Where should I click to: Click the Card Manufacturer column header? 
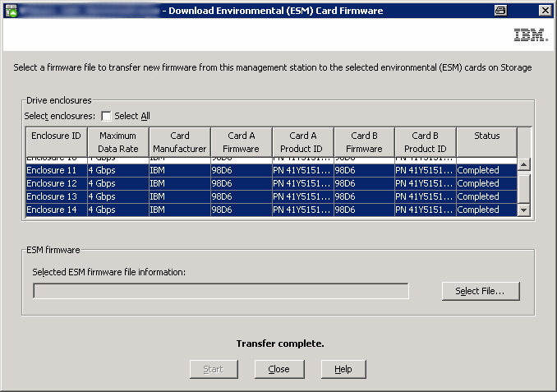pos(179,141)
